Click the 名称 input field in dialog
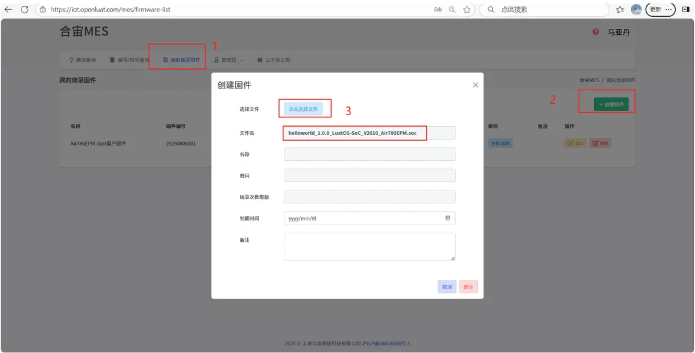This screenshot has width=695, height=353. (x=370, y=154)
